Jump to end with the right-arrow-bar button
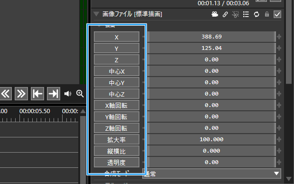The image size is (294, 184). tap(54, 94)
